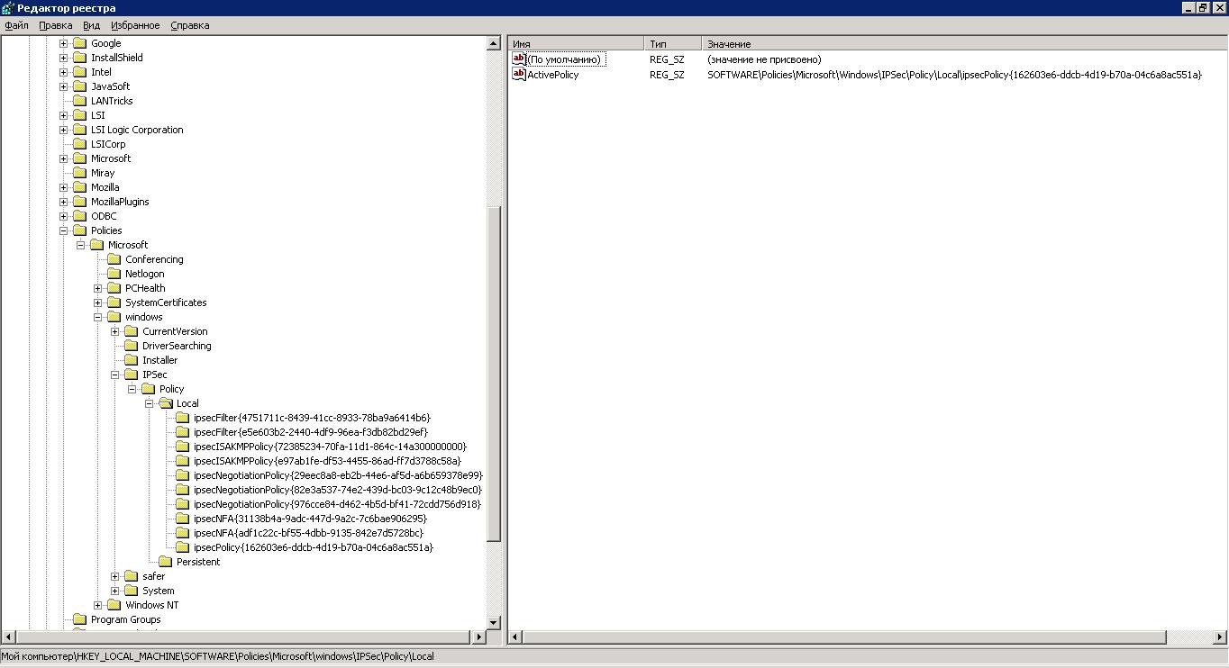The image size is (1229, 668).
Task: Collapse the Policy key
Action: [132, 389]
